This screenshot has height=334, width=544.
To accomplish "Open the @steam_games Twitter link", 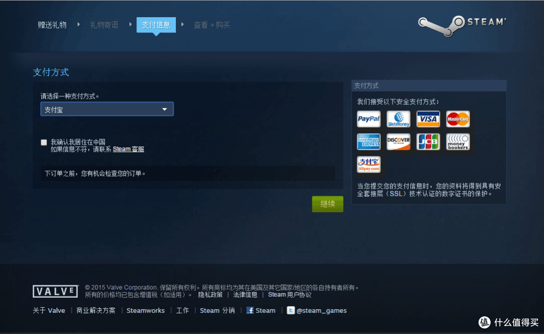I will click(321, 310).
